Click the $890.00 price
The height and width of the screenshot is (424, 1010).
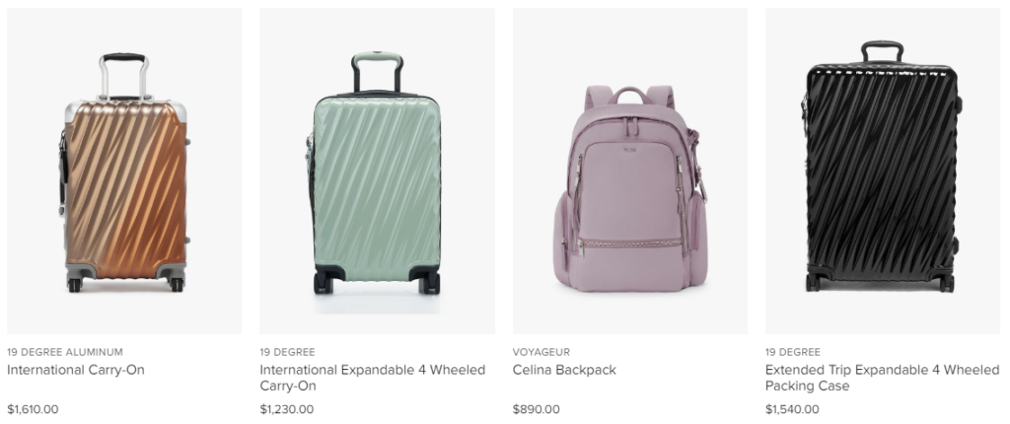(x=536, y=409)
